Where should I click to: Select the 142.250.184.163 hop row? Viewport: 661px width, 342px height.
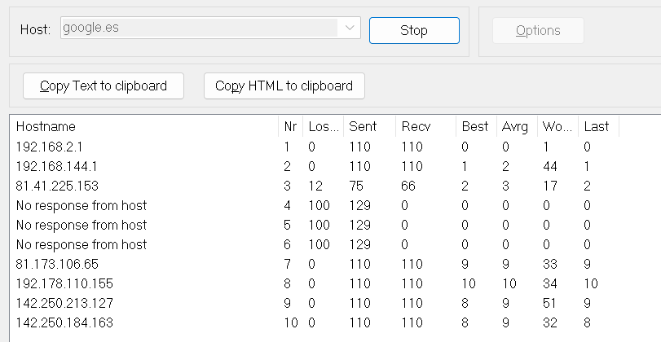[64, 323]
